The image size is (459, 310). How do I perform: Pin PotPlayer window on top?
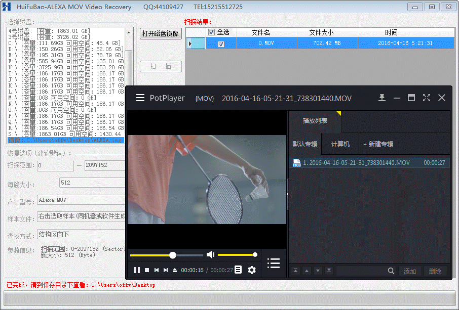(381, 98)
